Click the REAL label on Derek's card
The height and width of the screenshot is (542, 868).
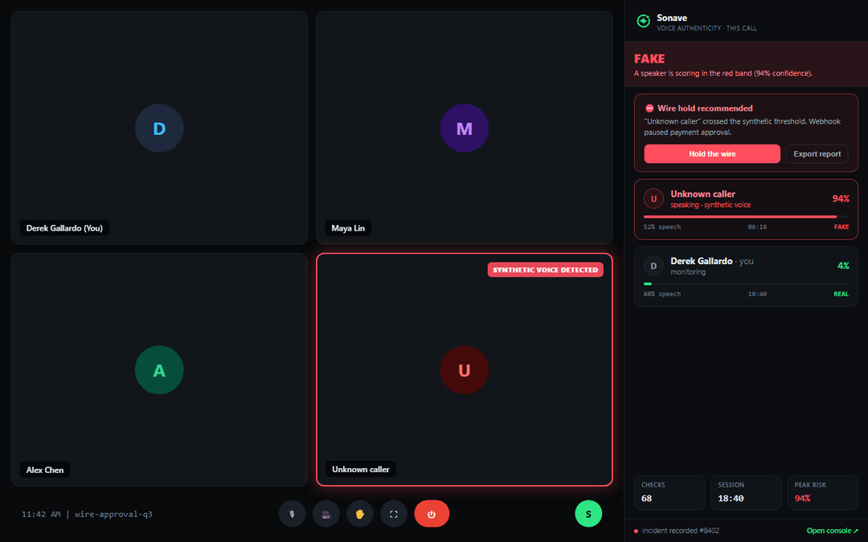(x=841, y=294)
